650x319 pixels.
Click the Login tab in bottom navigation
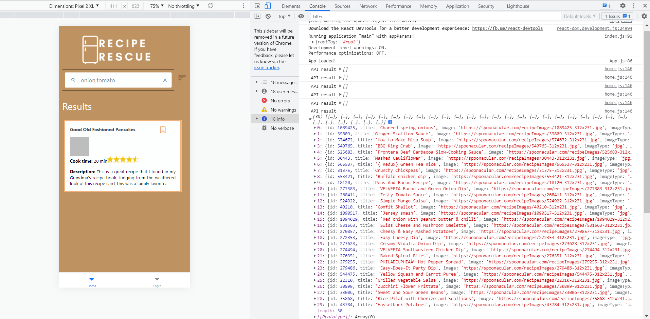(157, 282)
